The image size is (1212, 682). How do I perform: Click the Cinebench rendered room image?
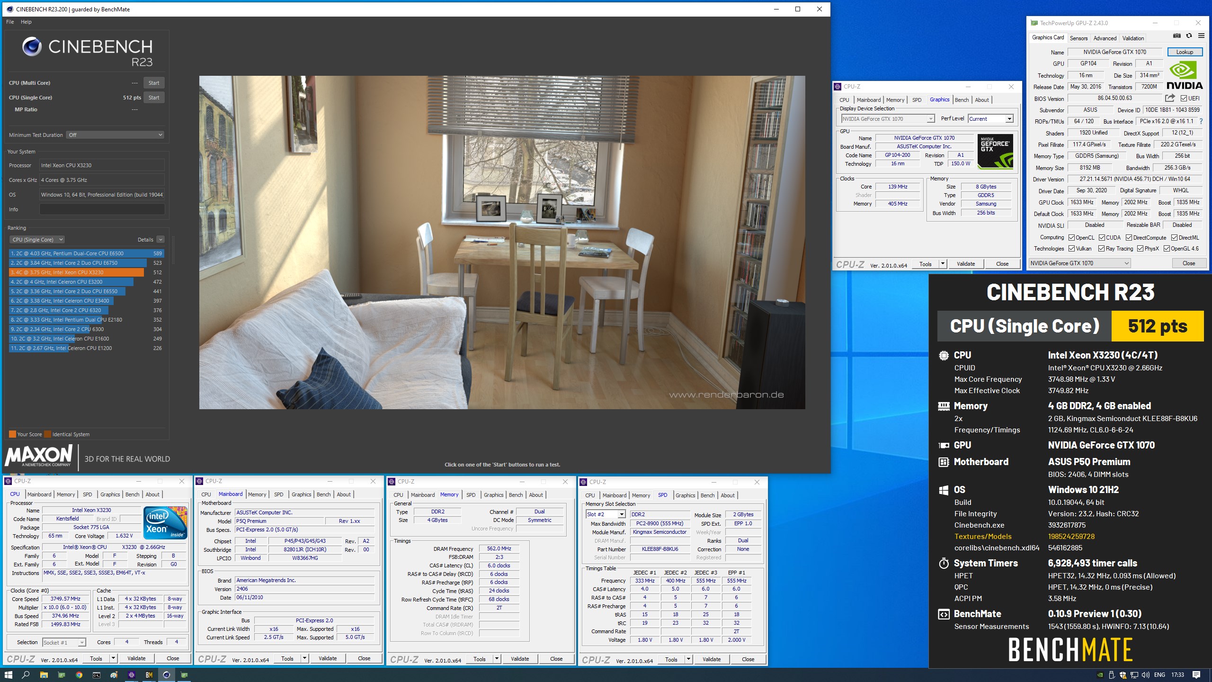(502, 242)
